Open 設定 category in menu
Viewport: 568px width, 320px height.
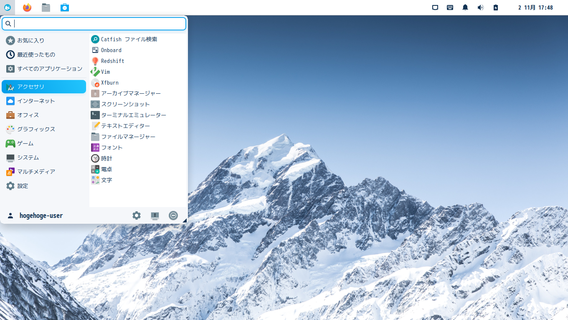click(44, 186)
